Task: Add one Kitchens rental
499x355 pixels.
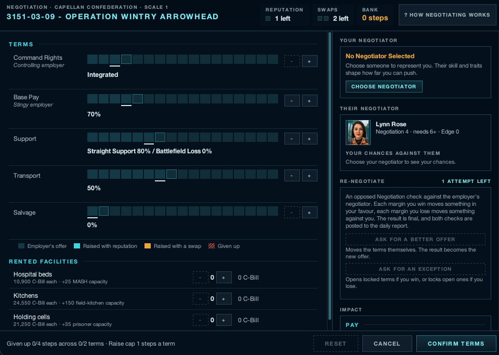Action: (x=224, y=299)
